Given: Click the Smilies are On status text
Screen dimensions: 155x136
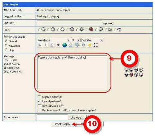Looking at the screenshot, I should pyautogui.click(x=11, y=64).
